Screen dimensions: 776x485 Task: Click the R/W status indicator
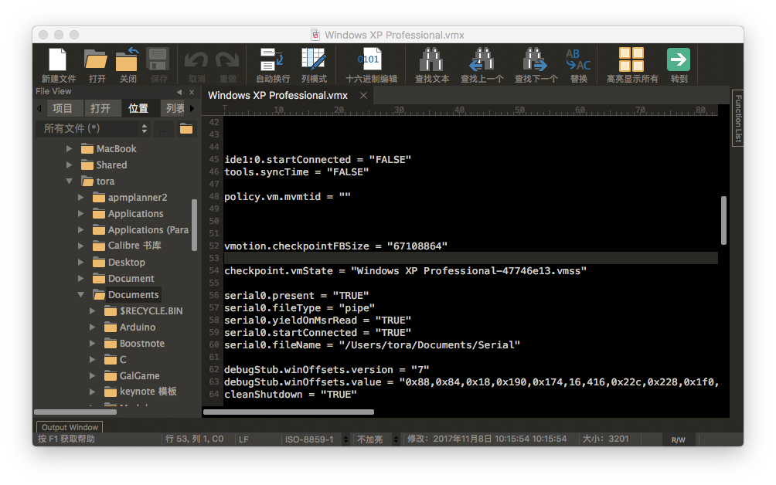pos(678,439)
